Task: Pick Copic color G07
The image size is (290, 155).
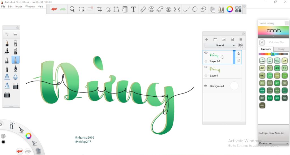Action: [277, 90]
